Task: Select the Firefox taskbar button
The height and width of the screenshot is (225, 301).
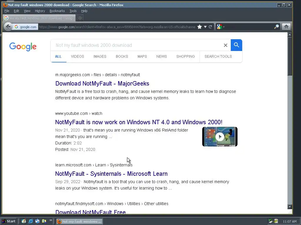Action: pyautogui.click(x=79, y=221)
